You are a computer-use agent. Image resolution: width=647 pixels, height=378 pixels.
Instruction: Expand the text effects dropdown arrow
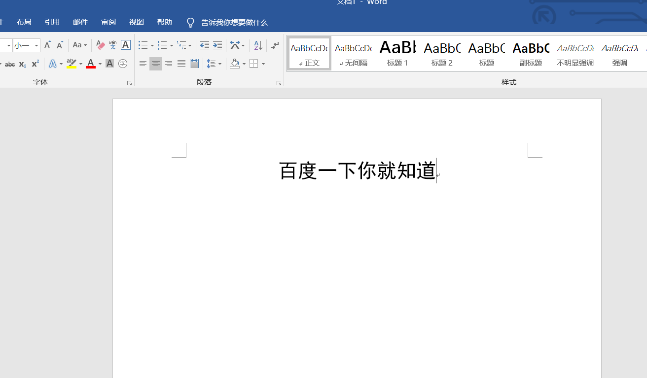[61, 64]
